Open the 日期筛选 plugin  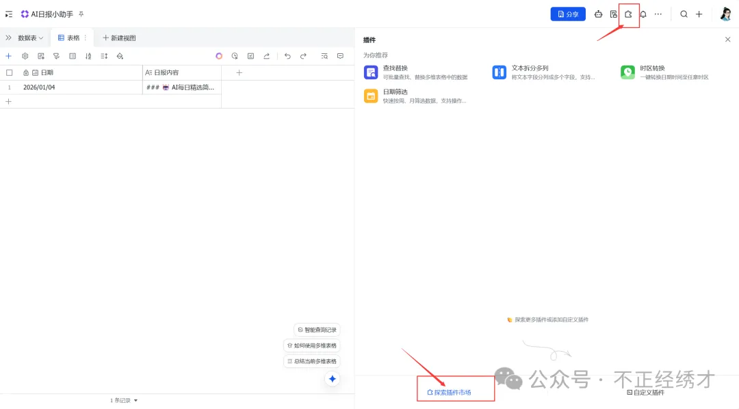tap(415, 96)
